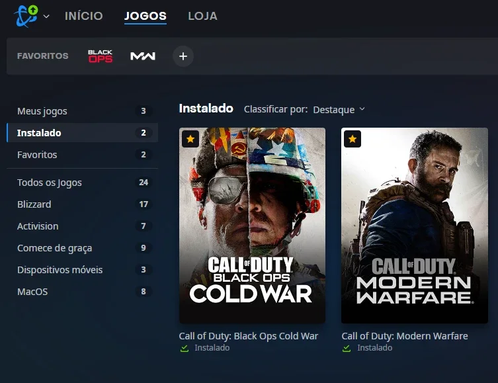Click Call of Duty: Black Ops Cold War title

coord(249,336)
